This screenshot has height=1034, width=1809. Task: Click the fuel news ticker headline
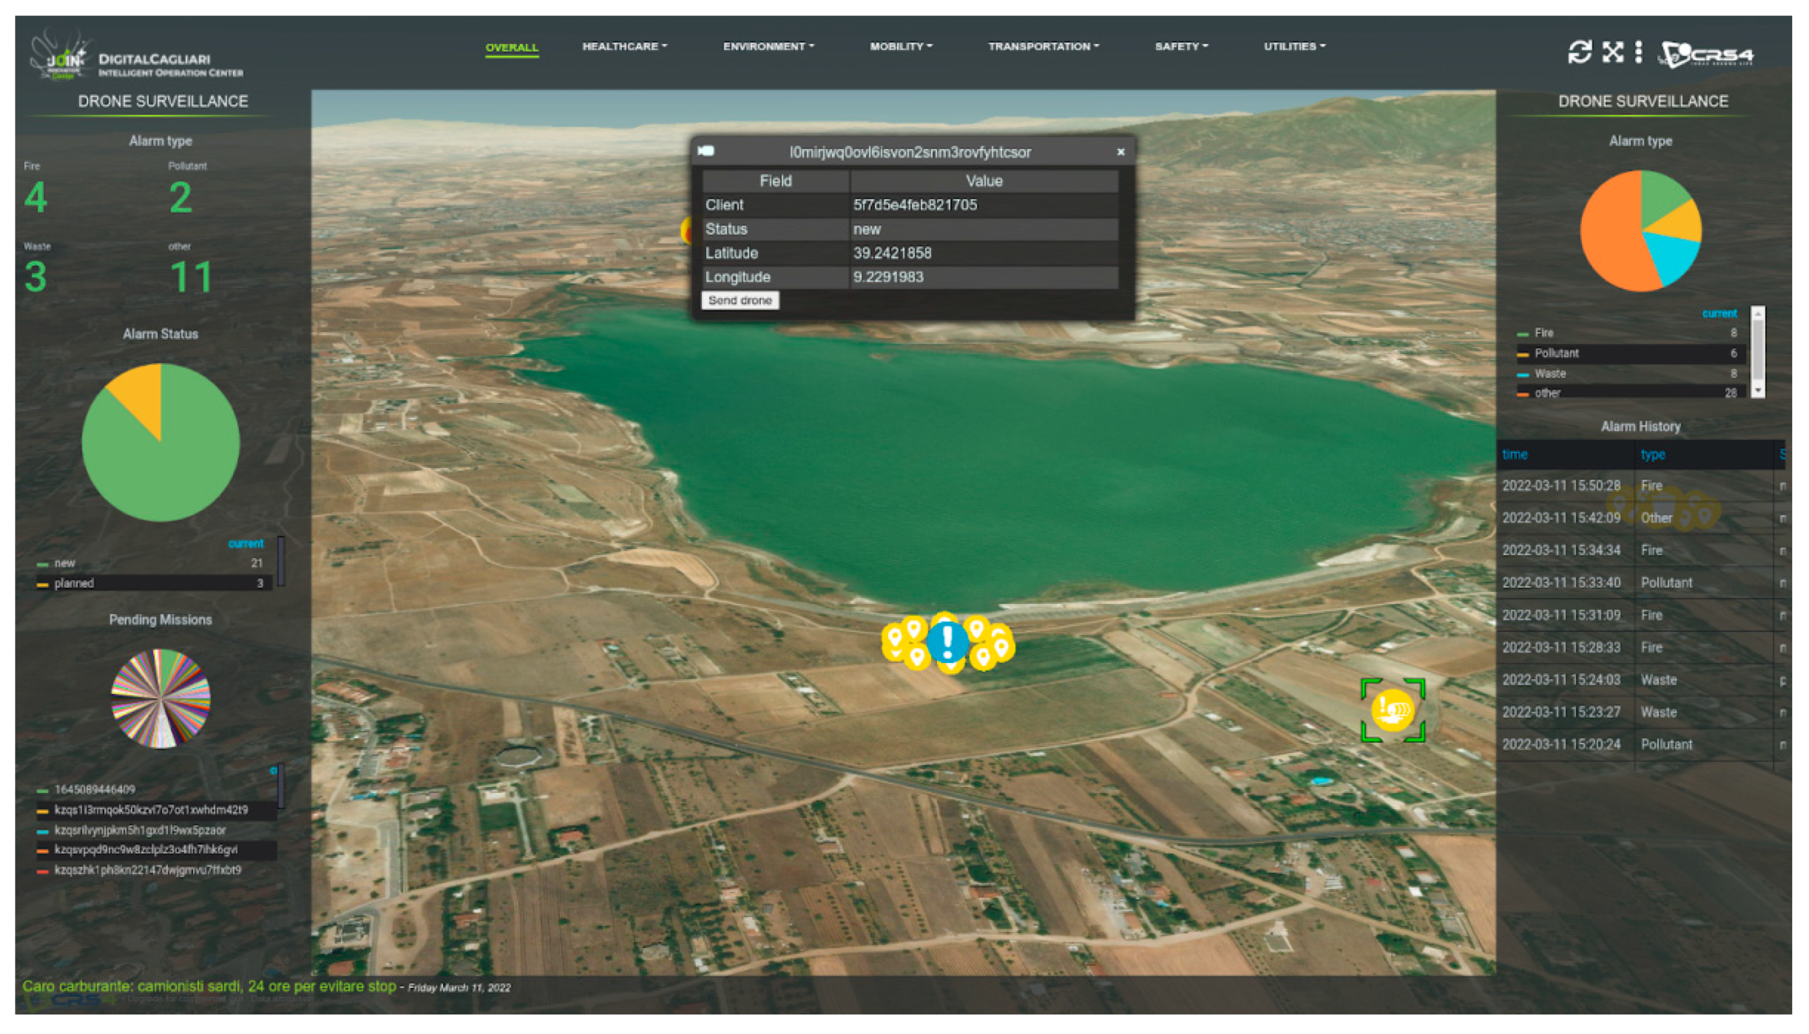[x=209, y=987]
